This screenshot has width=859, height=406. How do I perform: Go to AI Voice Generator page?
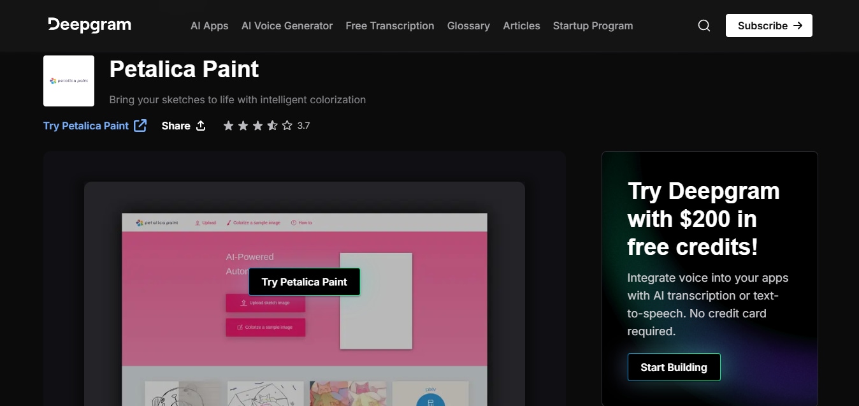click(x=287, y=25)
